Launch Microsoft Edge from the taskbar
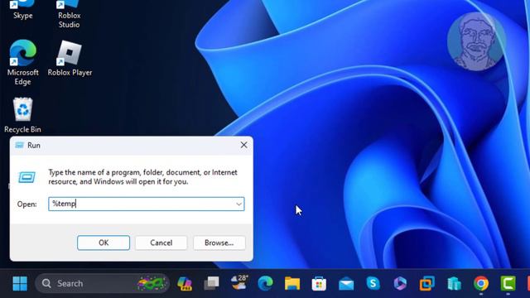 (265, 283)
